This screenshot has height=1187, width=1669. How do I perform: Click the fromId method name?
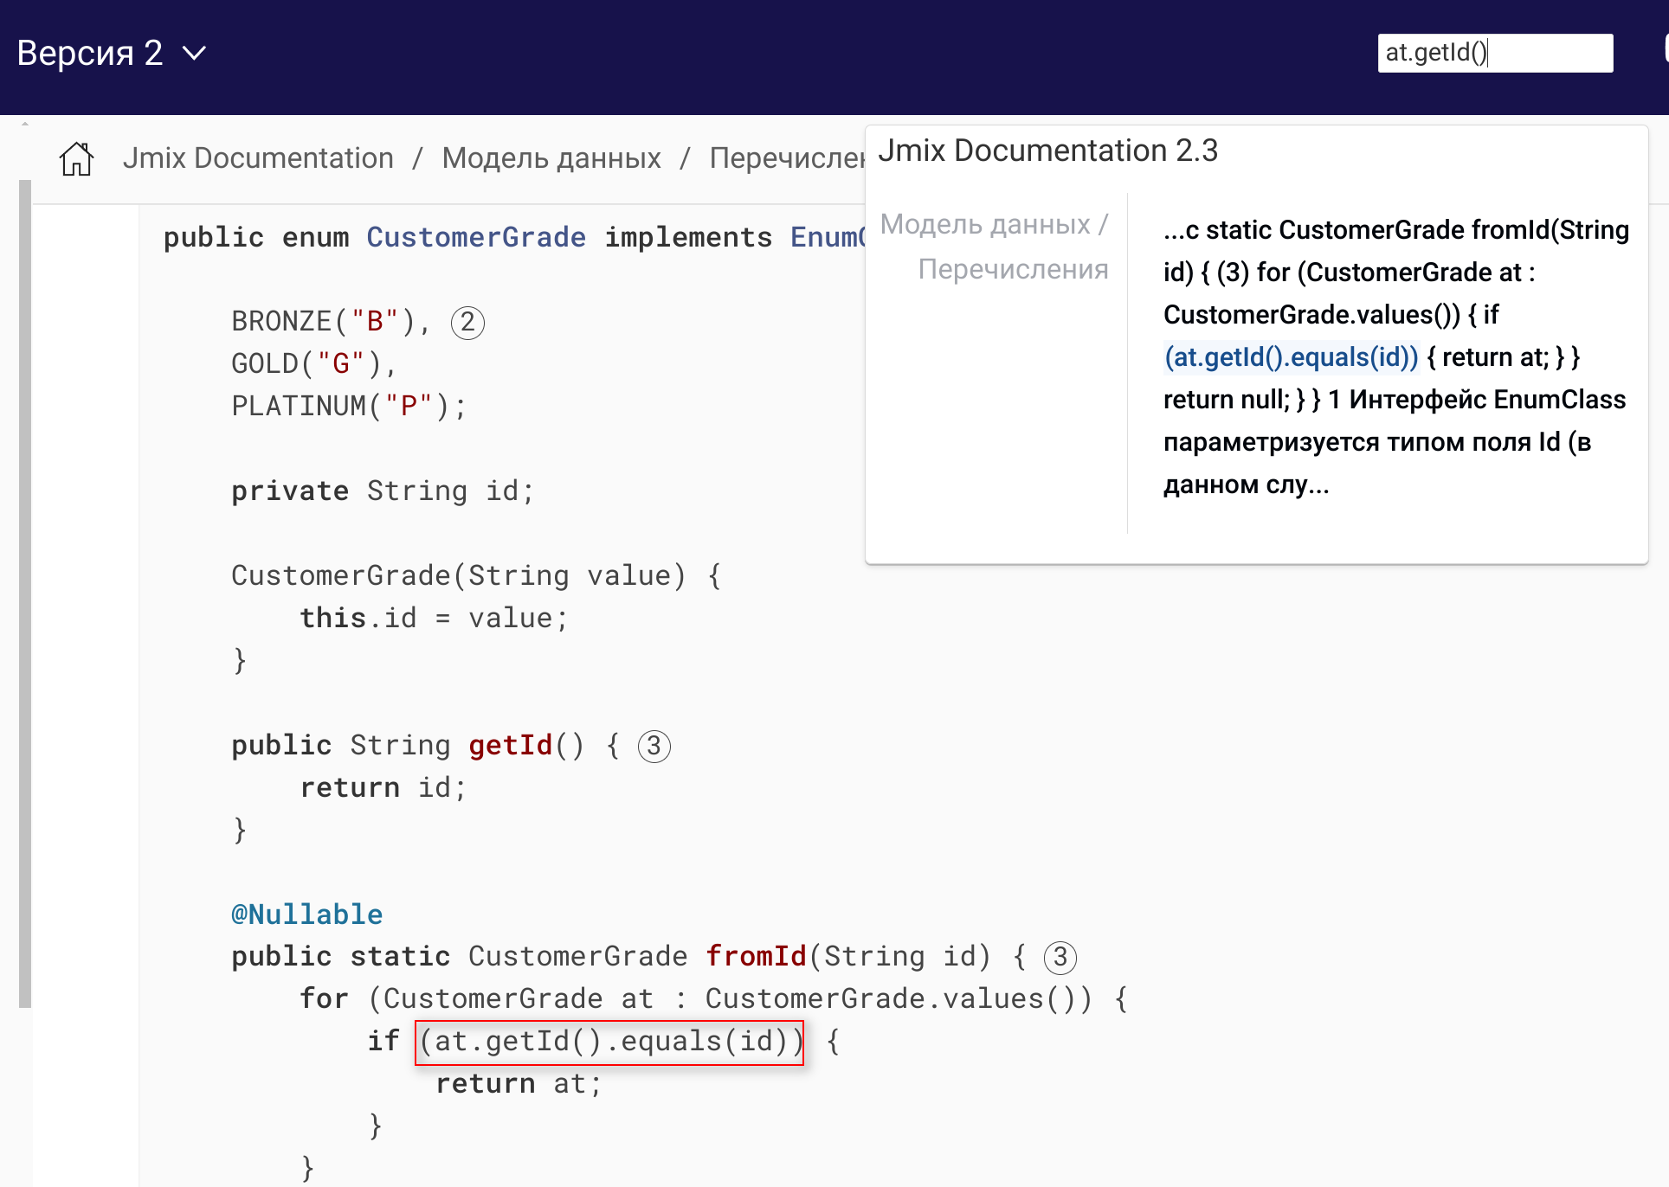point(756,956)
